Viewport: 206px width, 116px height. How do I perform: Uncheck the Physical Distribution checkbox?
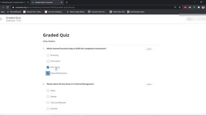coord(48,73)
